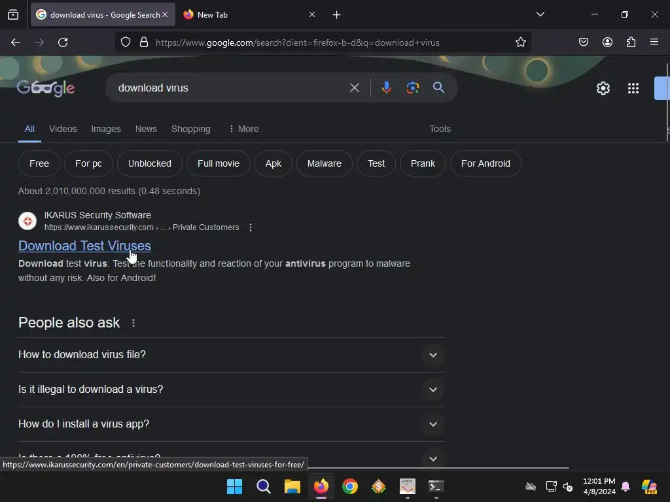
Task: Click the IKARUS Security Software site name
Action: pos(97,215)
